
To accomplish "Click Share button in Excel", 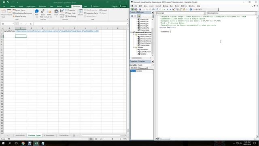I will pyautogui.click(x=123, y=6).
